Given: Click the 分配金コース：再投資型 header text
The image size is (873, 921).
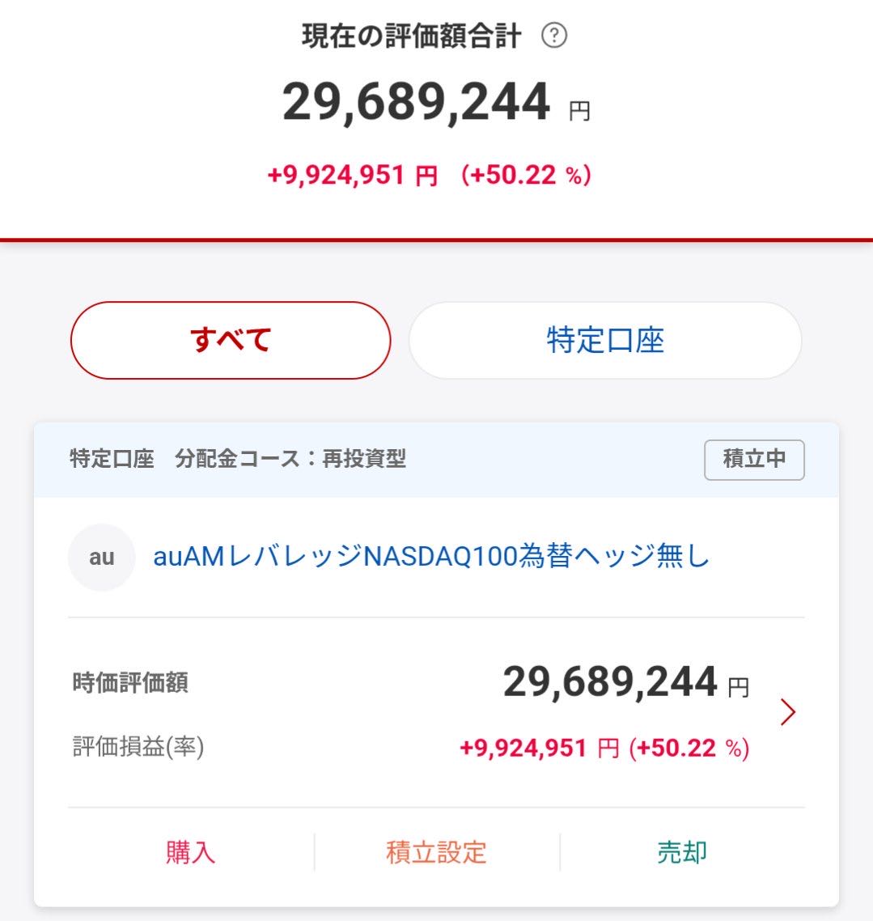Looking at the screenshot, I should [x=290, y=459].
